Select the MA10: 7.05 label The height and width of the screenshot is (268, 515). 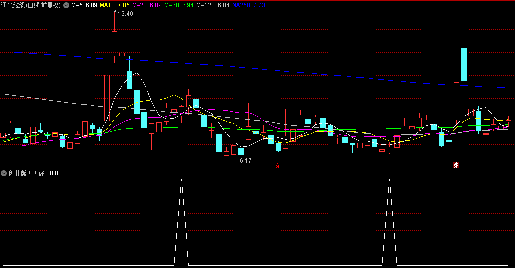pos(115,5)
